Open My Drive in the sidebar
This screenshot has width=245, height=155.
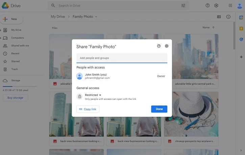(16, 30)
